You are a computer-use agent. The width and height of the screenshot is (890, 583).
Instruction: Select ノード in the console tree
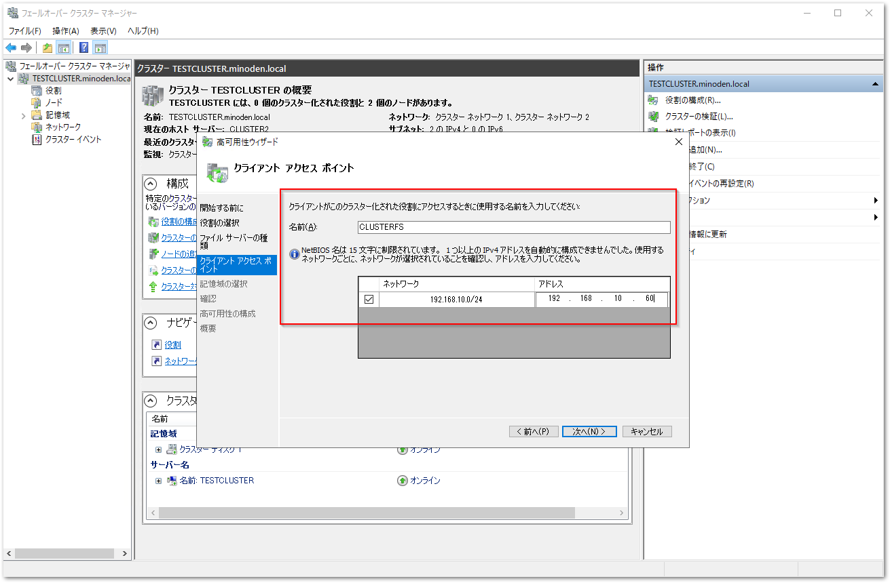54,103
